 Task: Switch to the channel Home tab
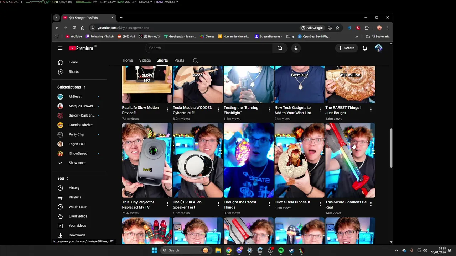[x=128, y=60]
